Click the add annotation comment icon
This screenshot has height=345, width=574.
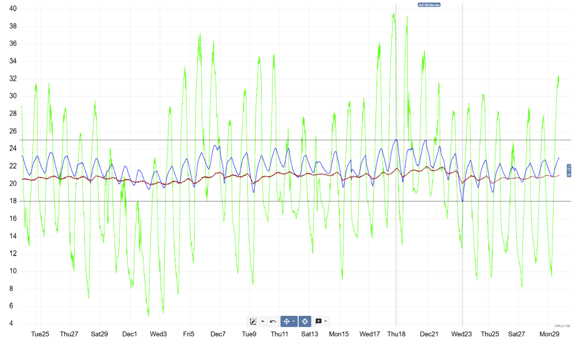pos(318,322)
